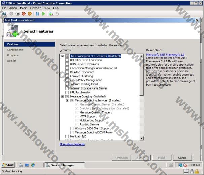
Task: Collapse the Message Queuing node
Action: pyautogui.click(x=63, y=96)
